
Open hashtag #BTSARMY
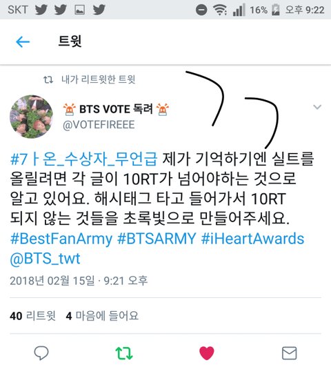[x=157, y=239]
